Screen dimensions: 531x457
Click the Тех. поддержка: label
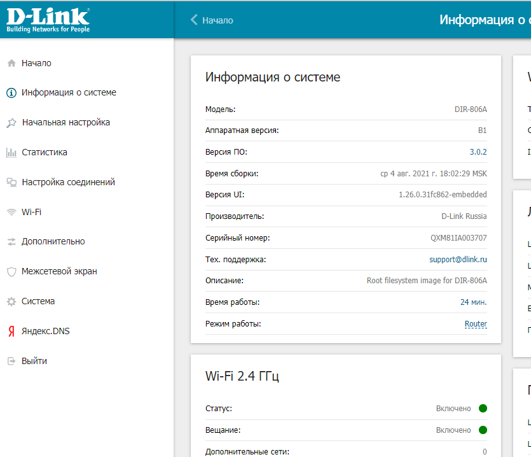tap(236, 260)
